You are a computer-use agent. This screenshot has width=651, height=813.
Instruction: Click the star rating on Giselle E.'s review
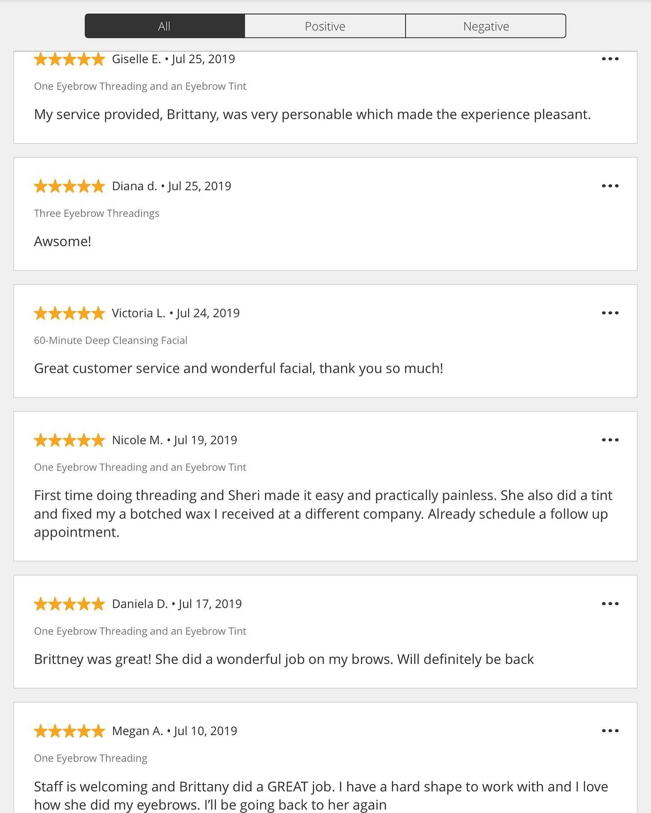[69, 59]
